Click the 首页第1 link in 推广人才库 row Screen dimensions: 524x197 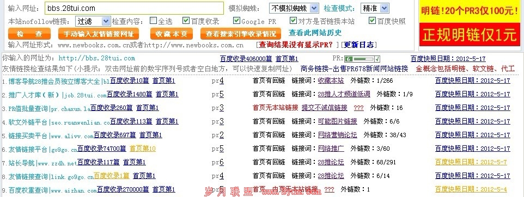click(x=167, y=94)
